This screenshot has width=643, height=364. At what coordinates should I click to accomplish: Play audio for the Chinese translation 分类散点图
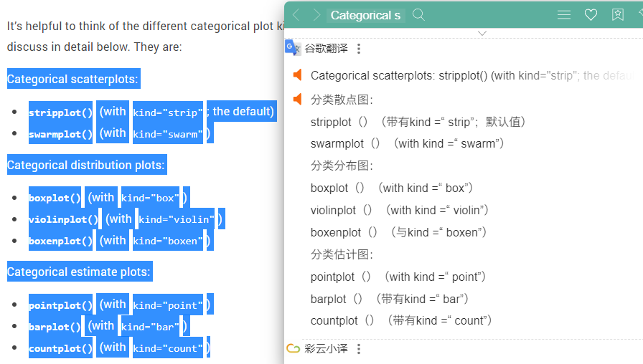(297, 99)
